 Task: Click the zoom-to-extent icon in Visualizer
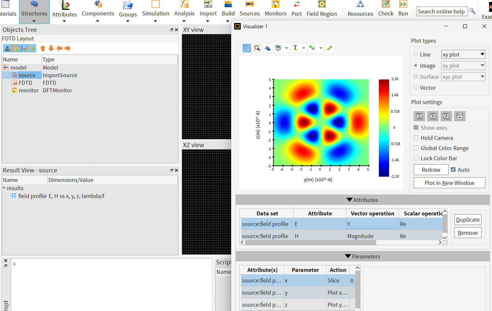[x=257, y=48]
